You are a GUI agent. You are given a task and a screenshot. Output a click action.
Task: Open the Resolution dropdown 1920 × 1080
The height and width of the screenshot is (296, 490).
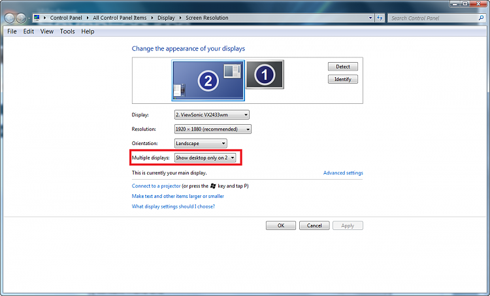(213, 129)
